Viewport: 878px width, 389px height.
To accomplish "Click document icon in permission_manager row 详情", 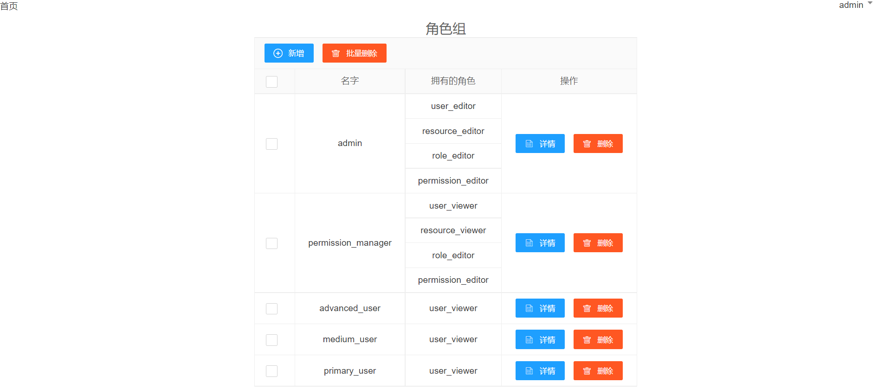I will coord(529,243).
